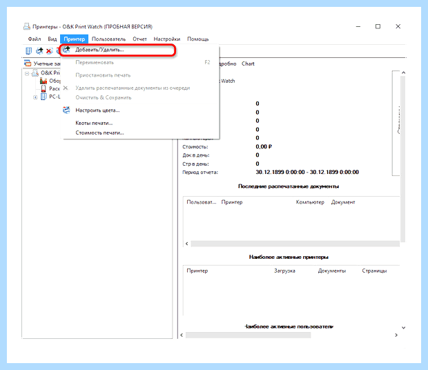Click the red X remove printer toolbar icon
Viewport: 428px width, 370px height.
coord(49,51)
